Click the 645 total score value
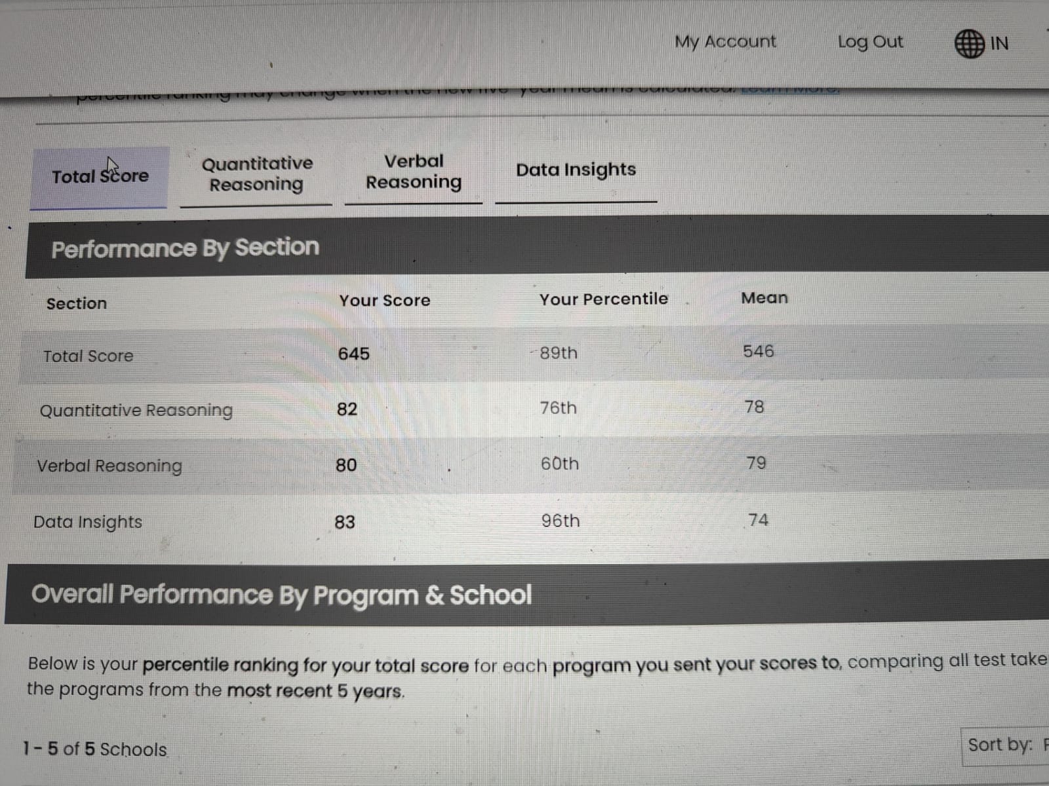1049x786 pixels. [x=354, y=354]
